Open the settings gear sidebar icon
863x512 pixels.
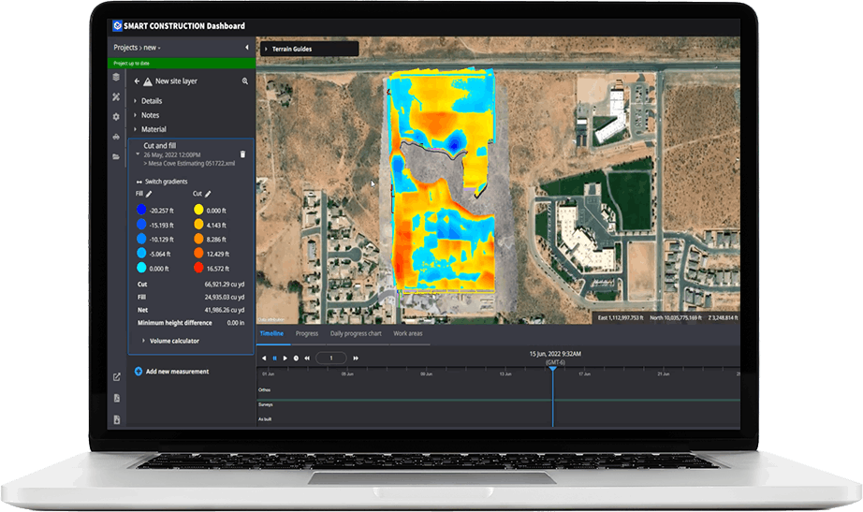(116, 117)
